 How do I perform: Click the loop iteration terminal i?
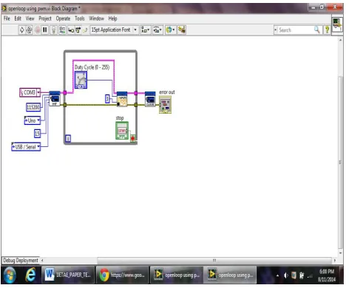pyautogui.click(x=68, y=139)
